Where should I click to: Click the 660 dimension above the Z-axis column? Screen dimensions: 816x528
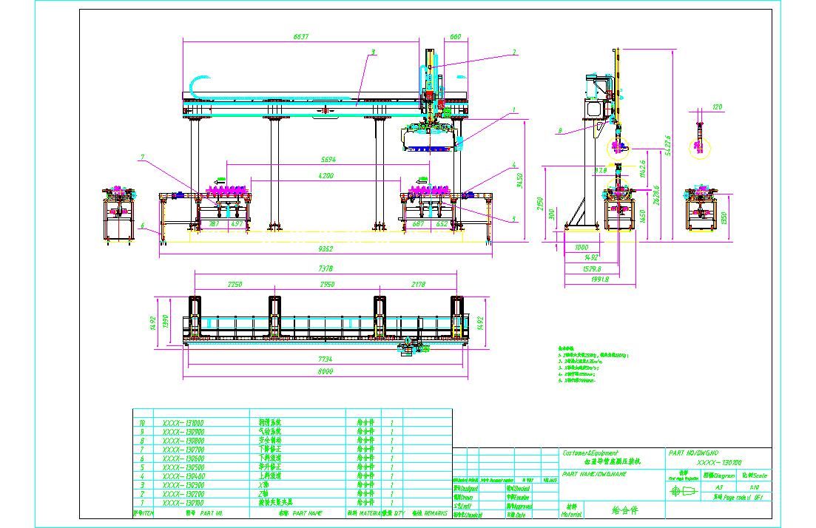click(456, 36)
